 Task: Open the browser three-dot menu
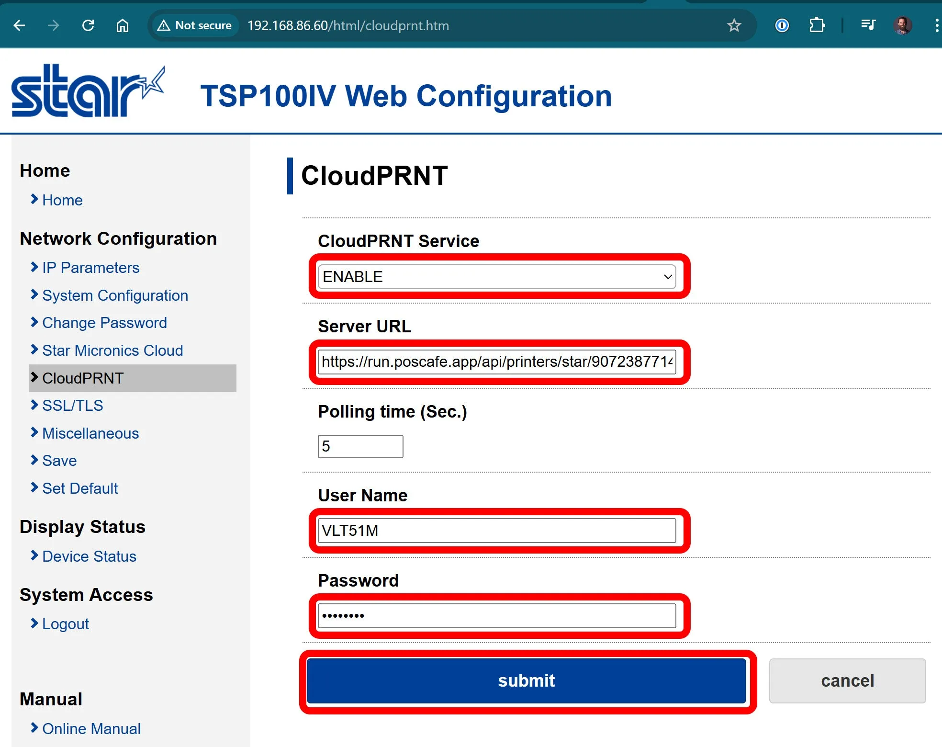(936, 25)
